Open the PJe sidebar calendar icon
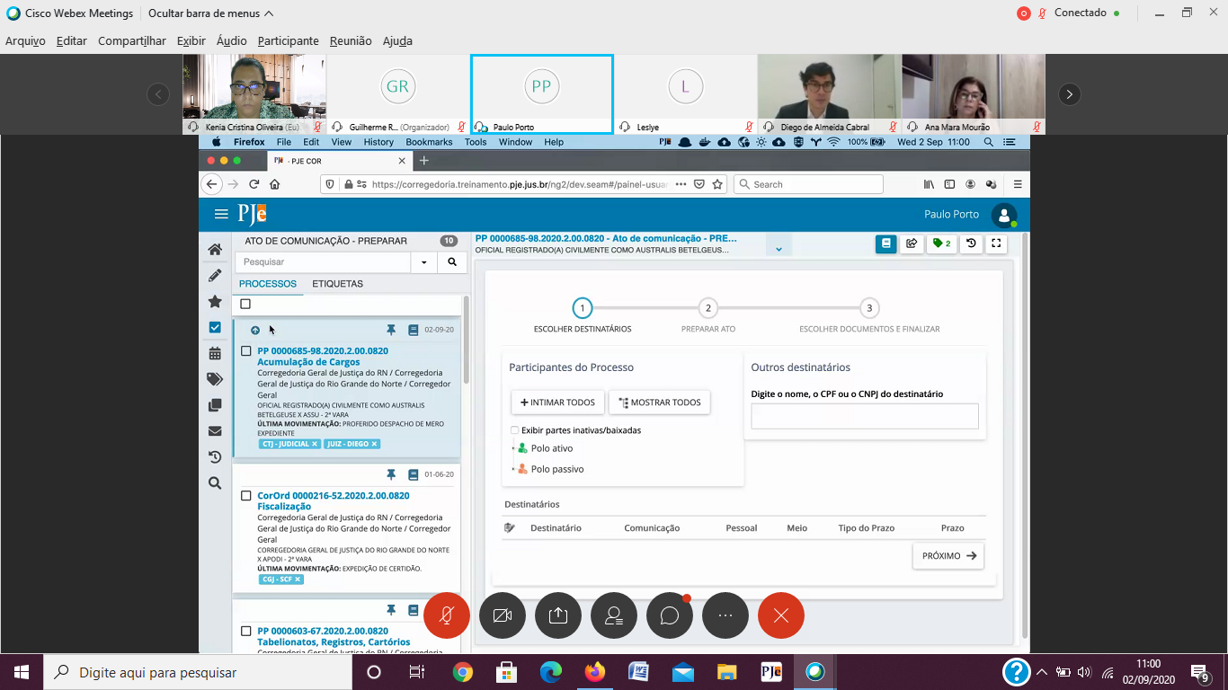Viewport: 1228px width, 690px height. click(215, 353)
